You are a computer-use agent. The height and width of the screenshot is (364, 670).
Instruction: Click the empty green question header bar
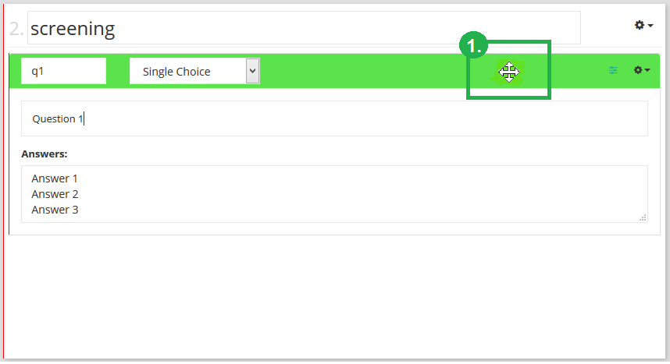(367, 71)
